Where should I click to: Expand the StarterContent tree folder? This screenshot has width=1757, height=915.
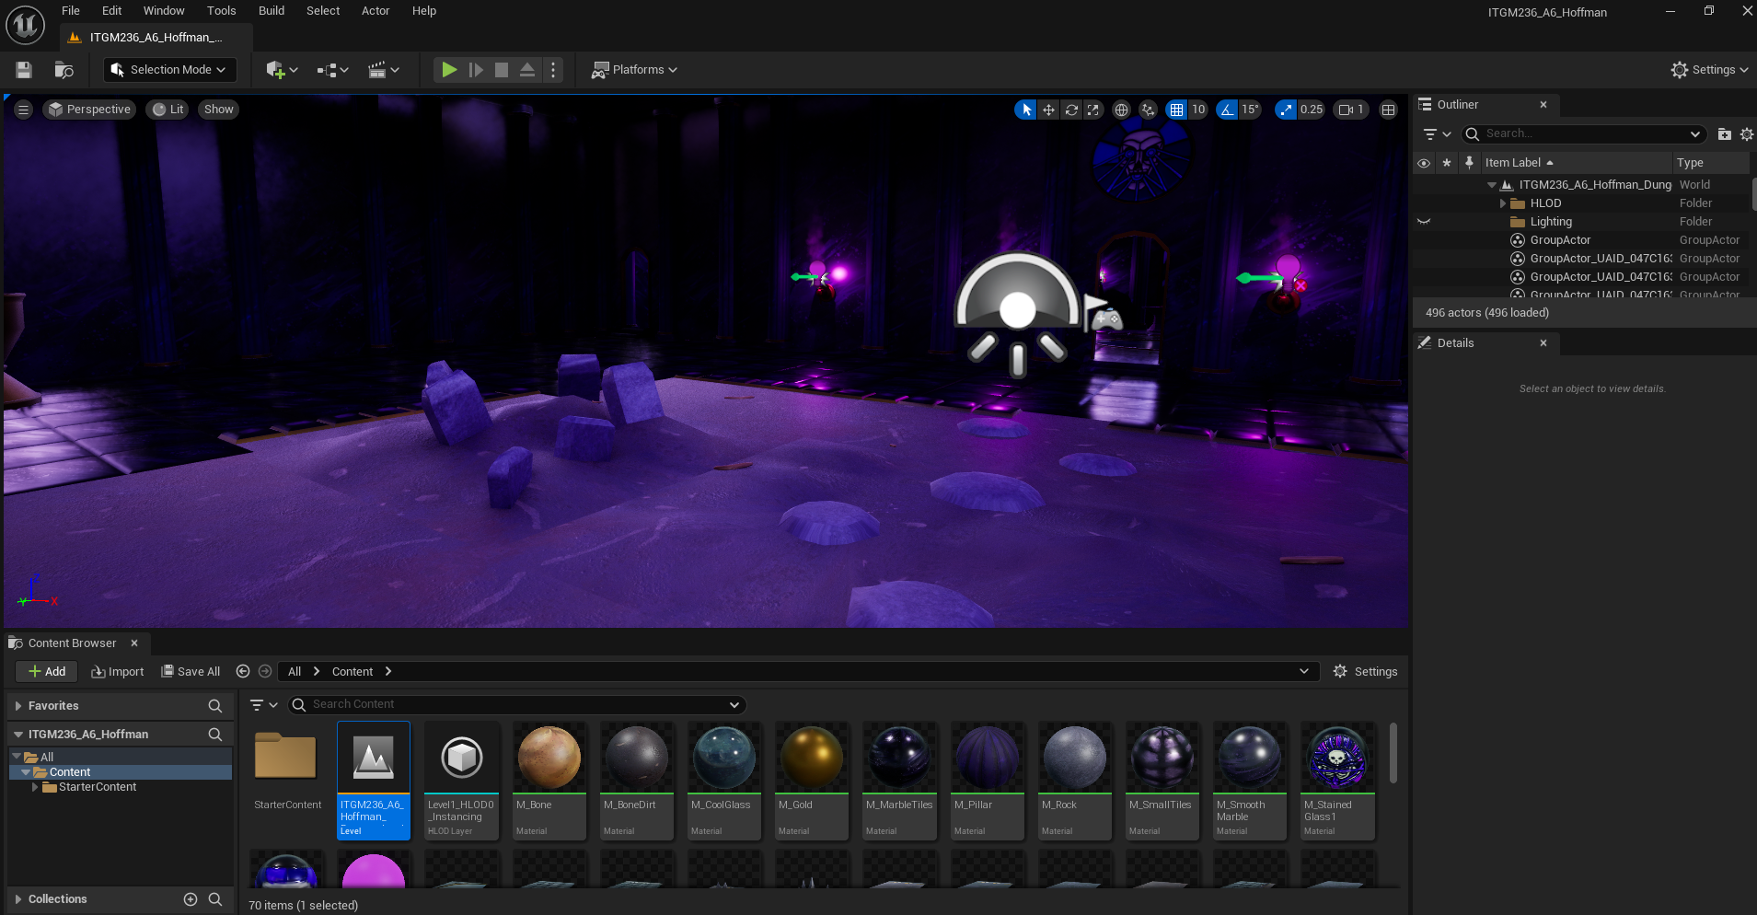35,787
